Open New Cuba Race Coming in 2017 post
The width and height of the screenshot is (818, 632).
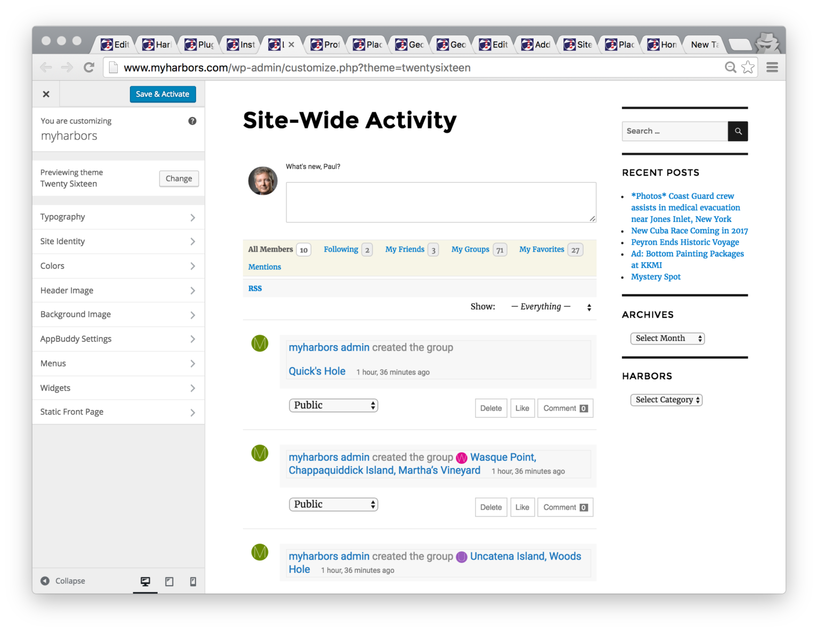(x=690, y=231)
